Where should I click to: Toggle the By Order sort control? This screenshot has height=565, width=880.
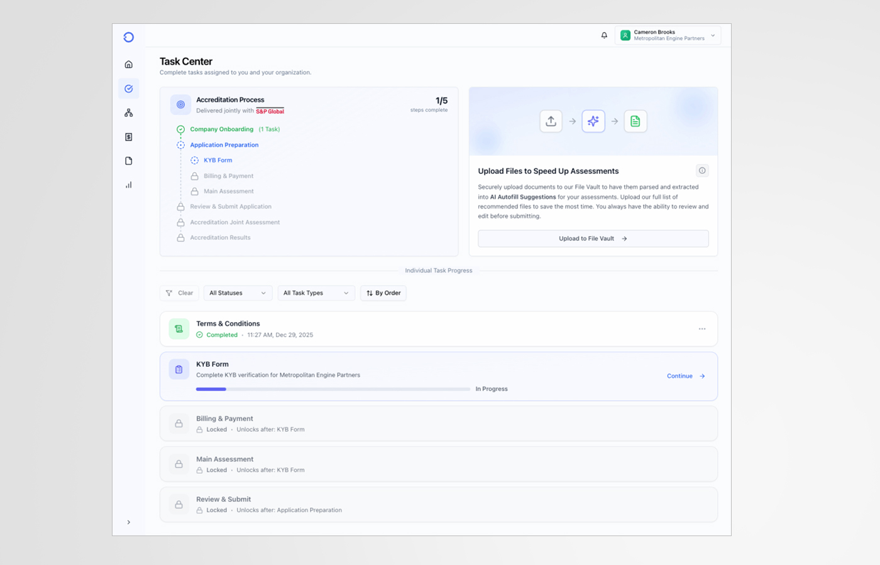pyautogui.click(x=383, y=293)
